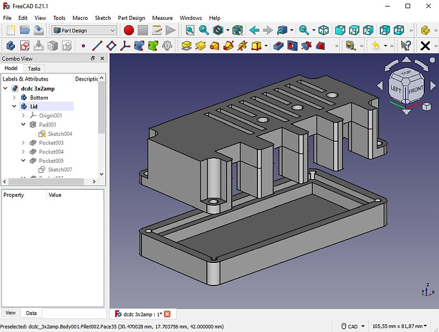
Task: Open the undo history dropdown arrow
Action: tap(385, 45)
